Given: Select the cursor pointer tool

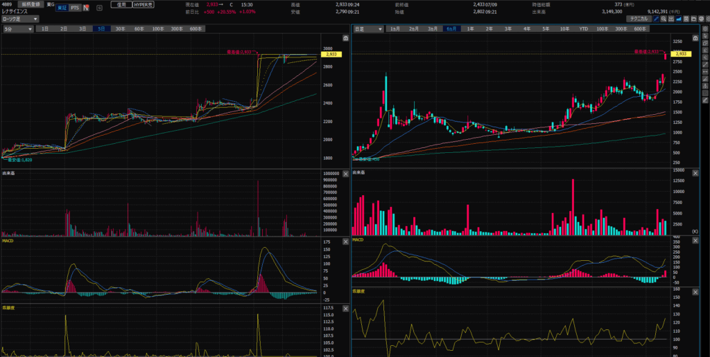Looking at the screenshot, I should point(705,36).
